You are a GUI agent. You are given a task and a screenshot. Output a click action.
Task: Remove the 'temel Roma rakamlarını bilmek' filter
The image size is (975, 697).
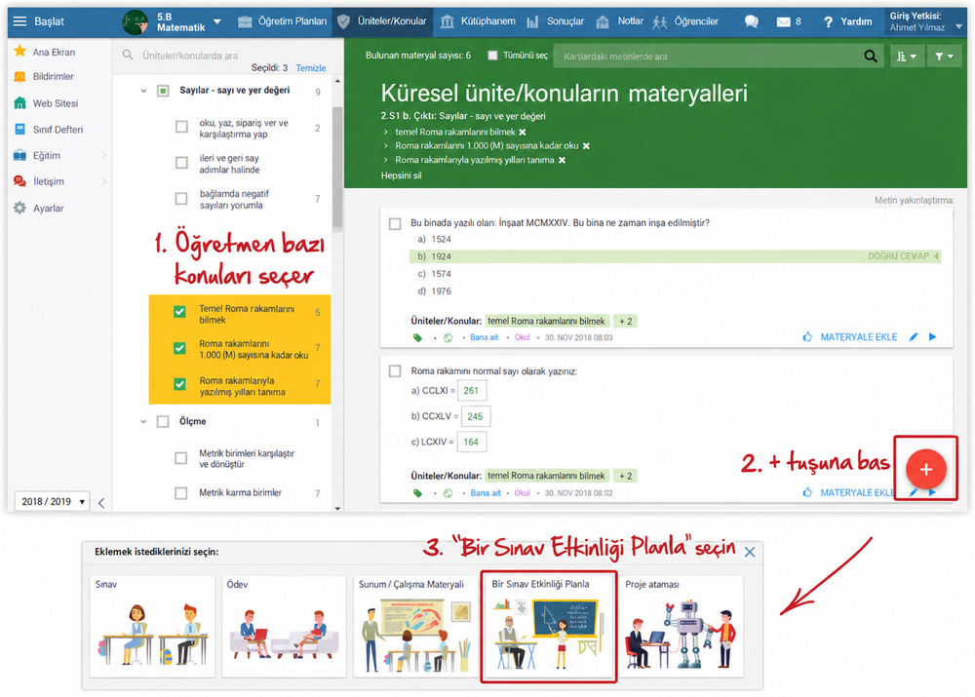pos(523,133)
